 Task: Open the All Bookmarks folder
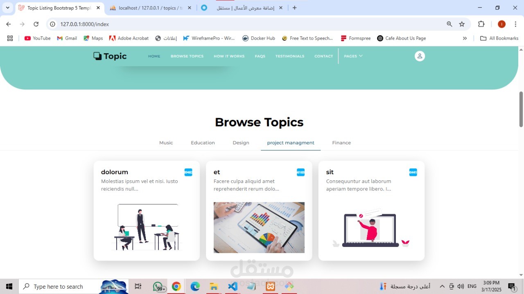[499, 38]
